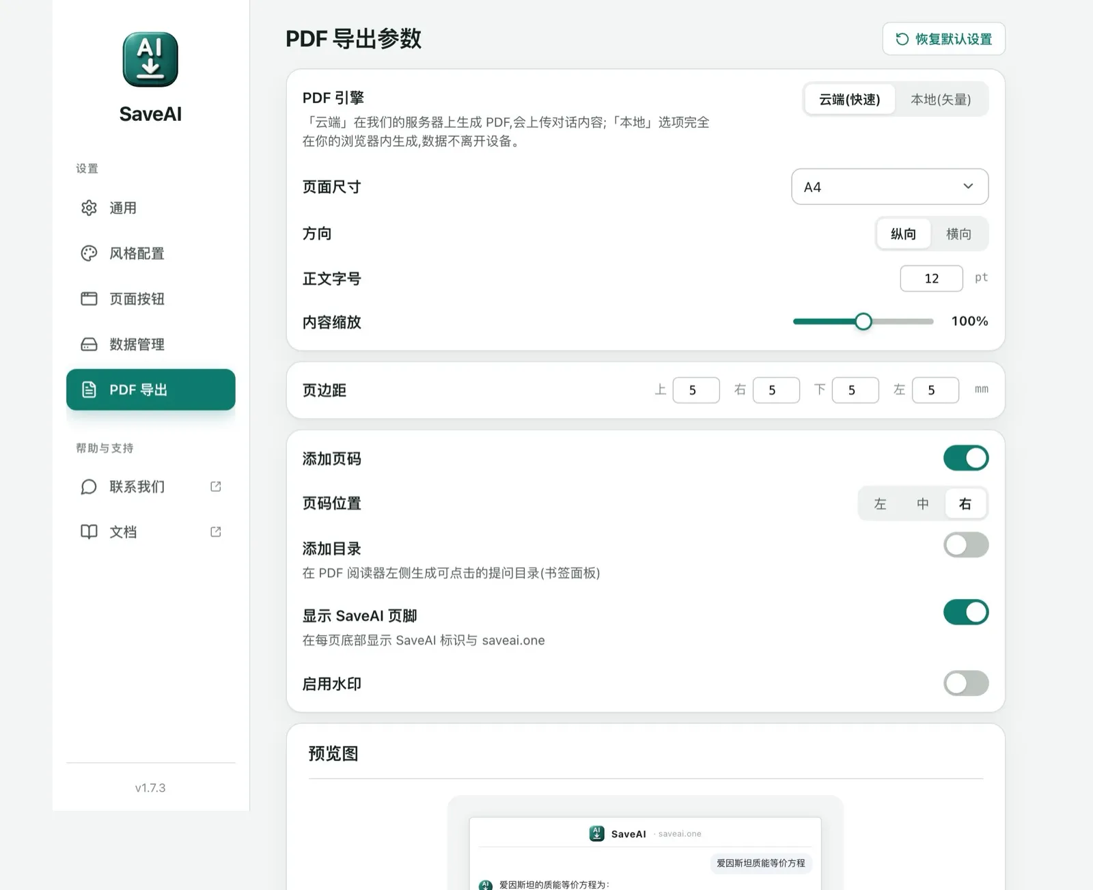This screenshot has width=1093, height=890.
Task: Click the 下 margin input field
Action: click(855, 390)
